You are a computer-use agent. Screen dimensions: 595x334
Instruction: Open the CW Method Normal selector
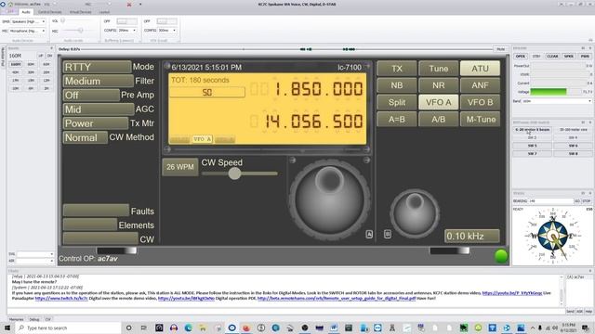coord(85,137)
